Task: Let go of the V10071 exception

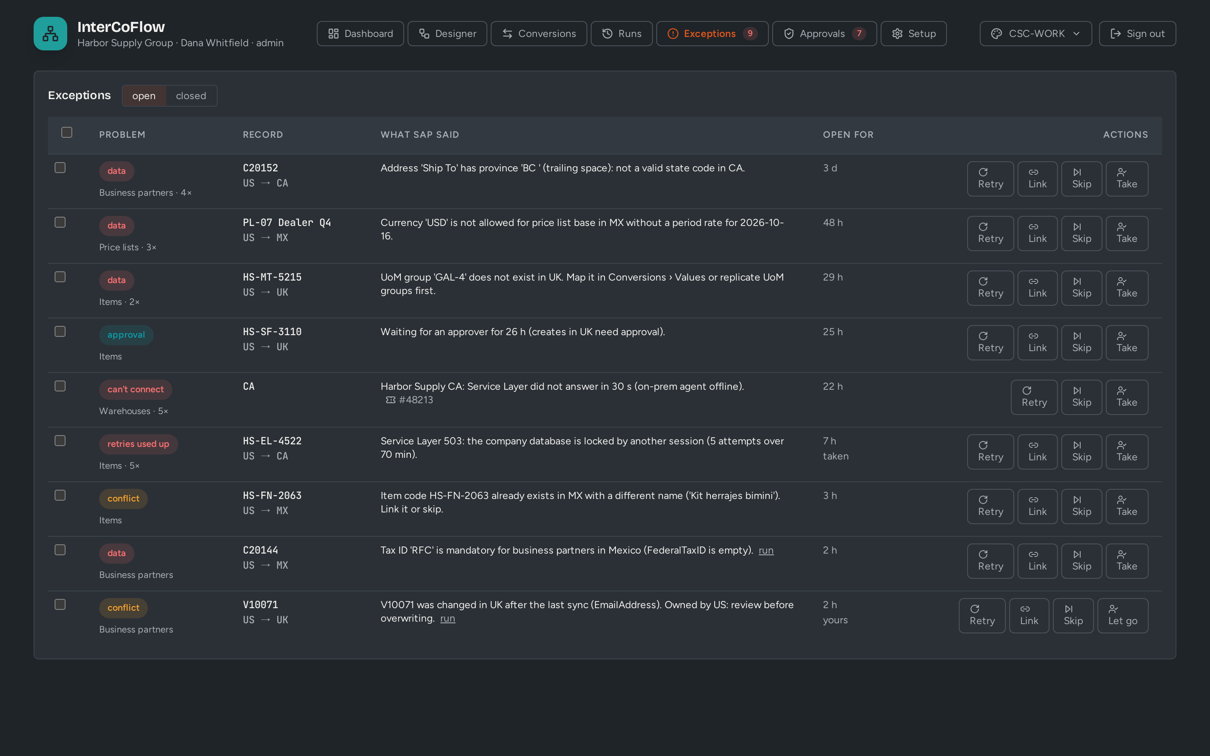Action: 1123,615
